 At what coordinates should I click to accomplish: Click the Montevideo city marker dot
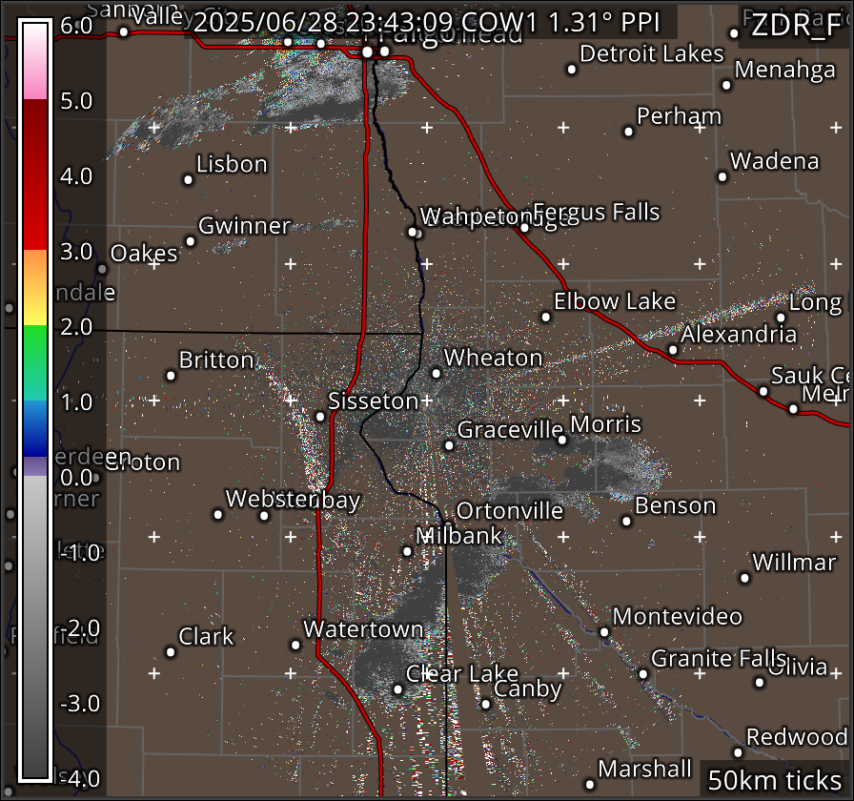(604, 631)
